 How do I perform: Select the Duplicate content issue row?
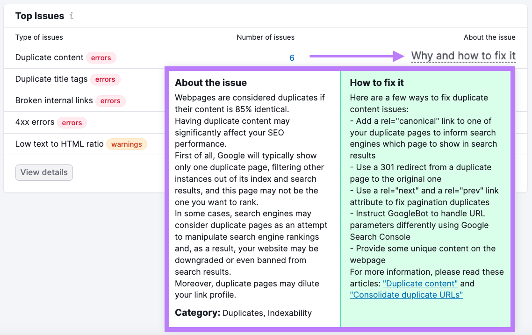pyautogui.click(x=49, y=57)
